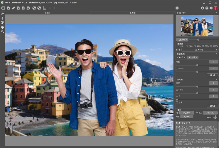
Task: Click the greyed-out left arrow in top toolbar
Action: [50, 8]
